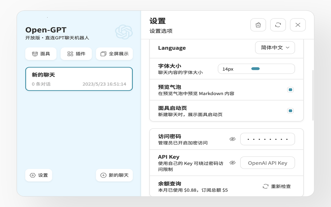
Task: Click the 设置 heading text
Action: pyautogui.click(x=157, y=21)
